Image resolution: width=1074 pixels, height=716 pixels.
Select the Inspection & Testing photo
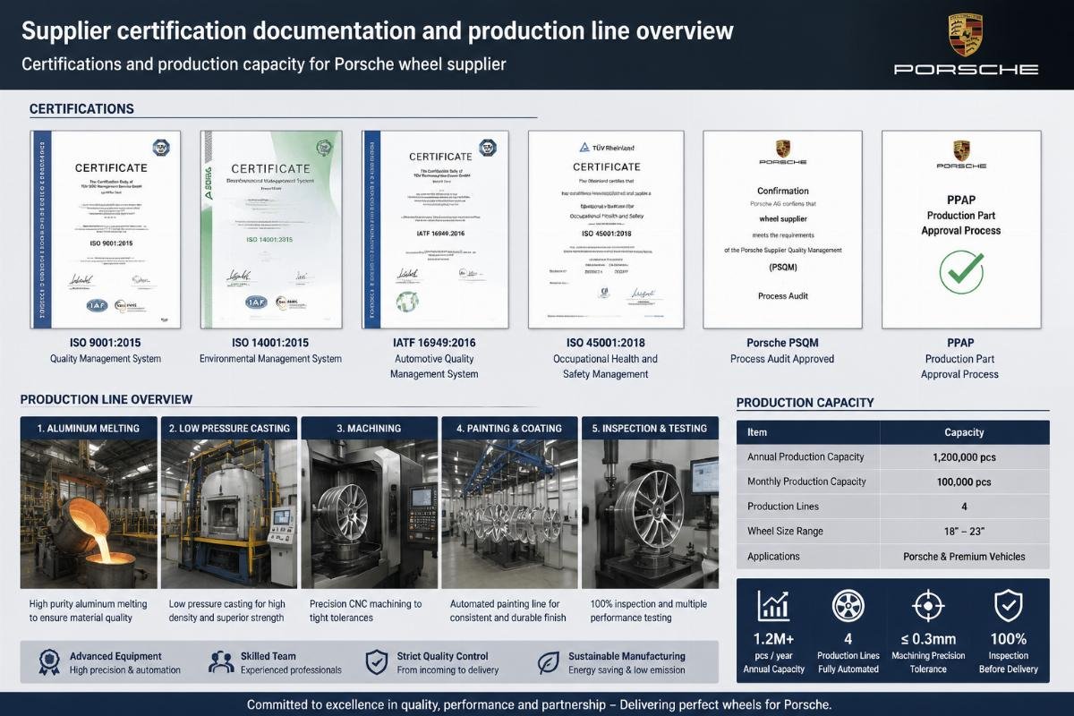(650, 514)
